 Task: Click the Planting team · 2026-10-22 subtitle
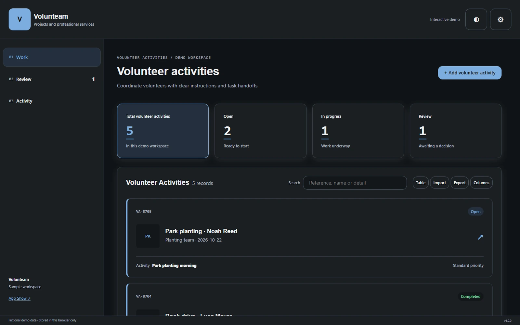[193, 240]
